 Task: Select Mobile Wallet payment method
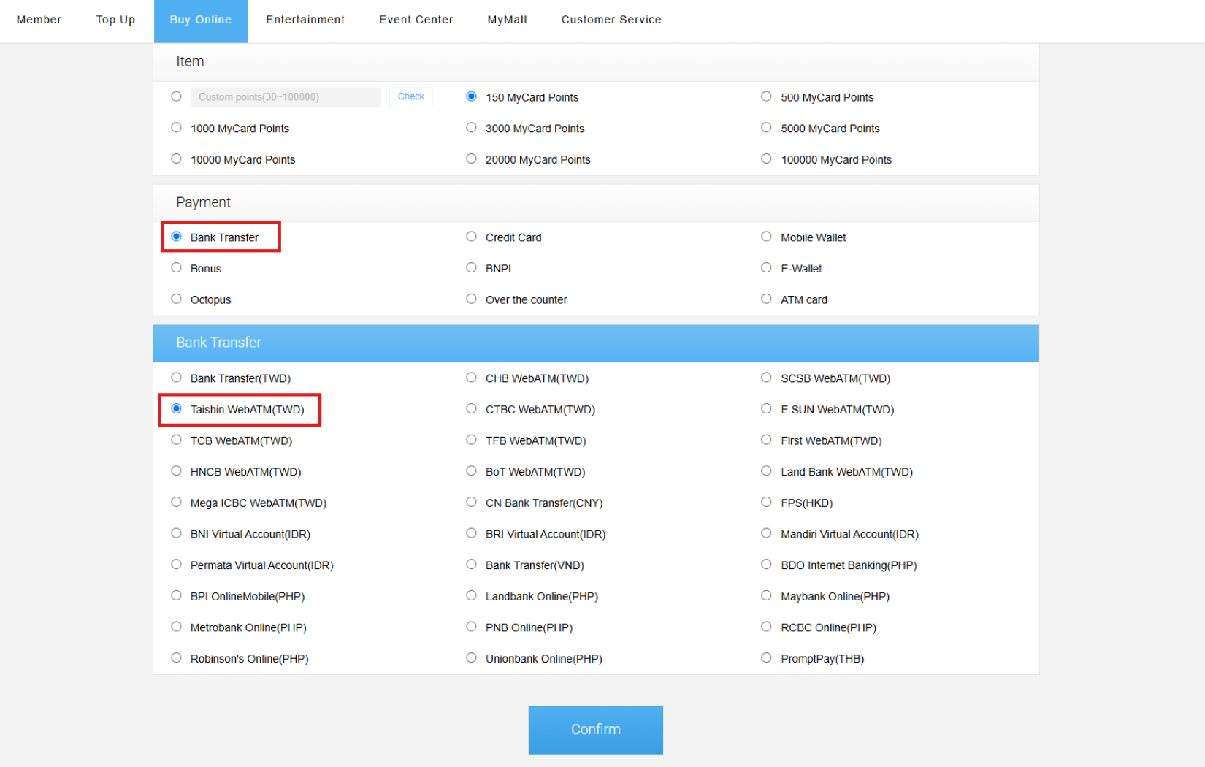[x=766, y=237]
